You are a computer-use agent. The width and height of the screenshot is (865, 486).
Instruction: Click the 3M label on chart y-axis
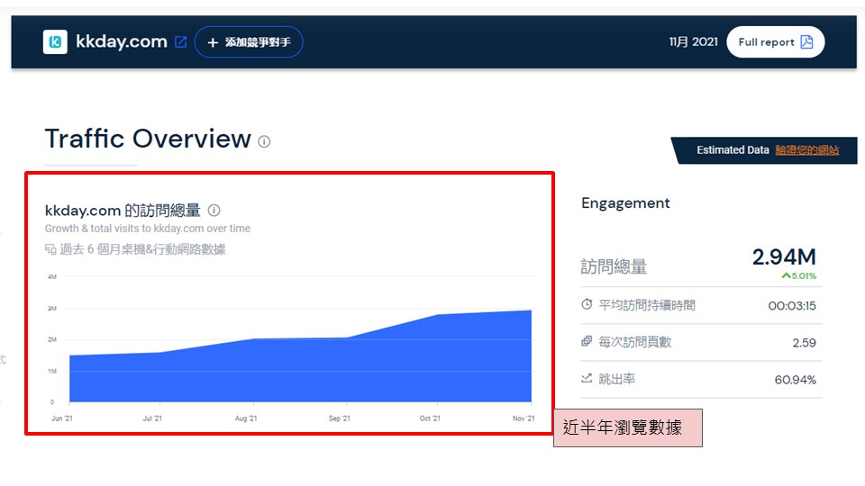click(52, 309)
